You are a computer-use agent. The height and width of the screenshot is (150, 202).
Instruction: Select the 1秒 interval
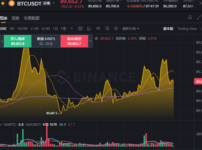point(12,29)
